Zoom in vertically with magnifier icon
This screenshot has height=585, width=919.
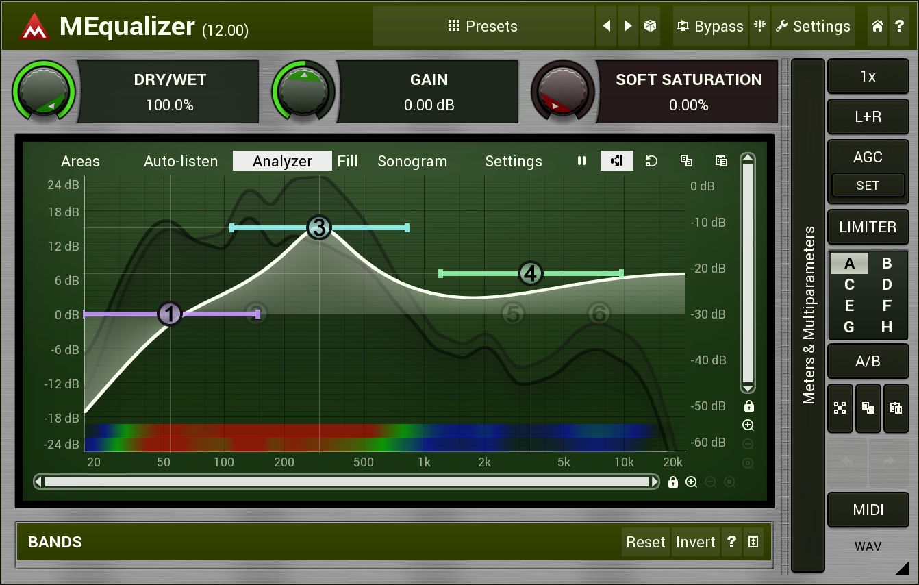pos(748,425)
